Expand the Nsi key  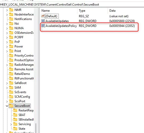click(7, 24)
